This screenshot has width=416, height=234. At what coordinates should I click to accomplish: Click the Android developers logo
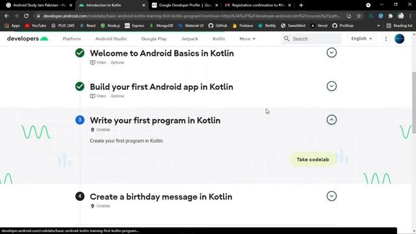(27, 39)
